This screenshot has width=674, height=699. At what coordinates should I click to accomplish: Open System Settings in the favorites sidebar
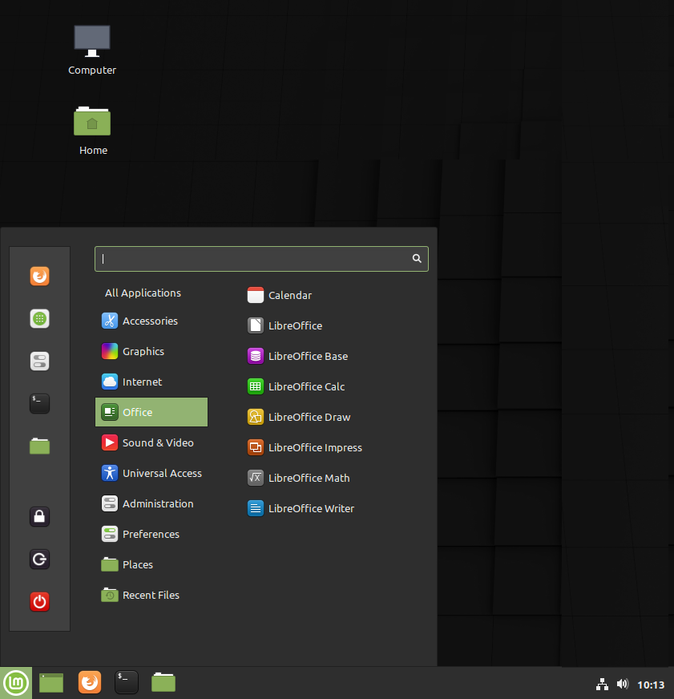[40, 361]
